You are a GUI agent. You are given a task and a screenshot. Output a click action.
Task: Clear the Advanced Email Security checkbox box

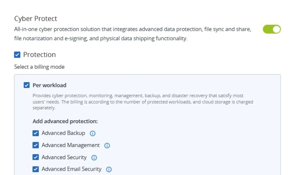coord(36,169)
